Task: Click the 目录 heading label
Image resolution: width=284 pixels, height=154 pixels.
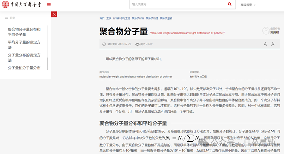Action: [12, 18]
